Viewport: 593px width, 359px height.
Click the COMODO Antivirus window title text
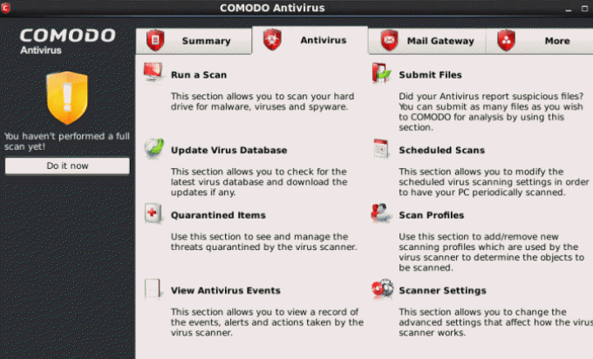(272, 8)
